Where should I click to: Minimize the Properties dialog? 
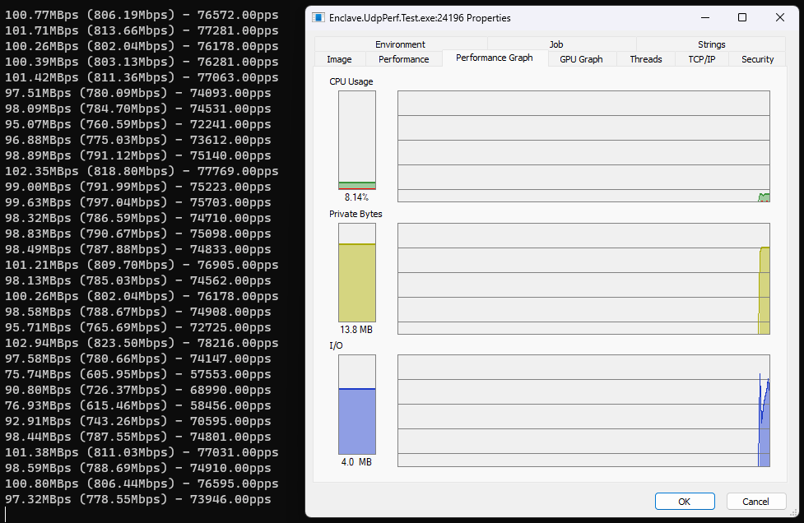pos(705,17)
